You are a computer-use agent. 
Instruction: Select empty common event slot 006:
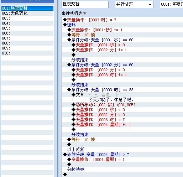(27, 33)
